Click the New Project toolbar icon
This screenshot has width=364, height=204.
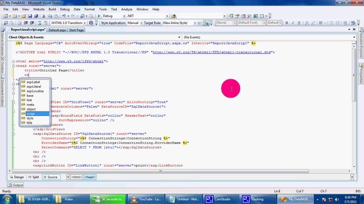click(5, 16)
